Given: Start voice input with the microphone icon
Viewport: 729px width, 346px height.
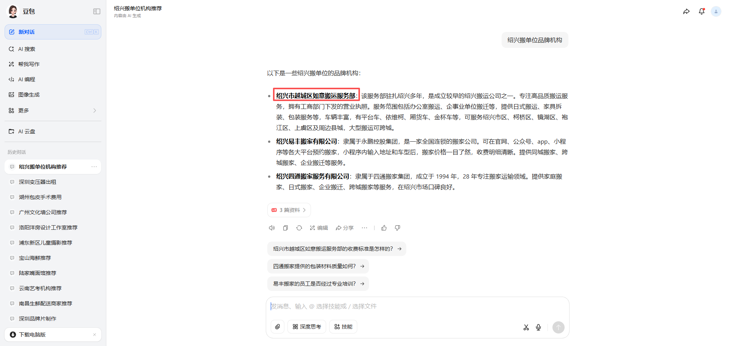Looking at the screenshot, I should click(538, 327).
